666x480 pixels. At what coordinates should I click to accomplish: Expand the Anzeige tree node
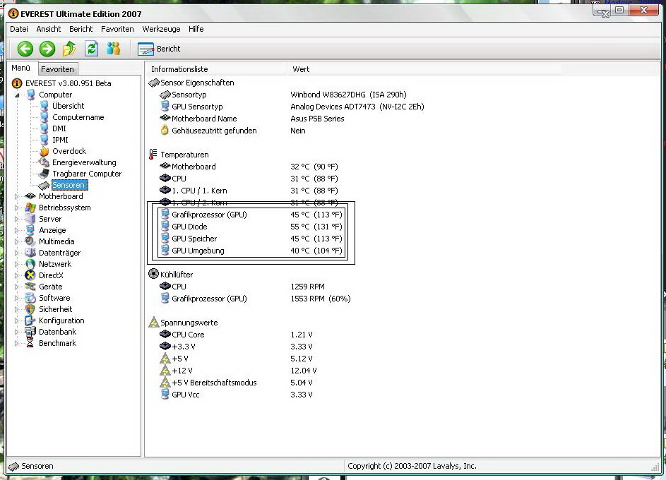[16, 230]
